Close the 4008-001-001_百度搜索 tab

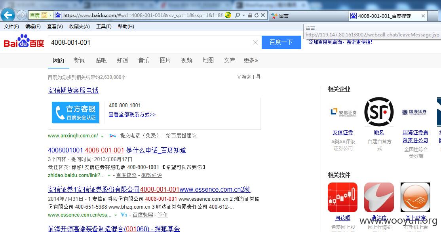[x=423, y=16]
